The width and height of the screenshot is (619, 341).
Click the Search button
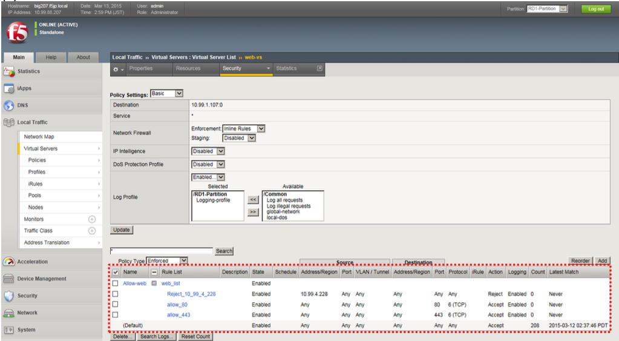click(224, 251)
